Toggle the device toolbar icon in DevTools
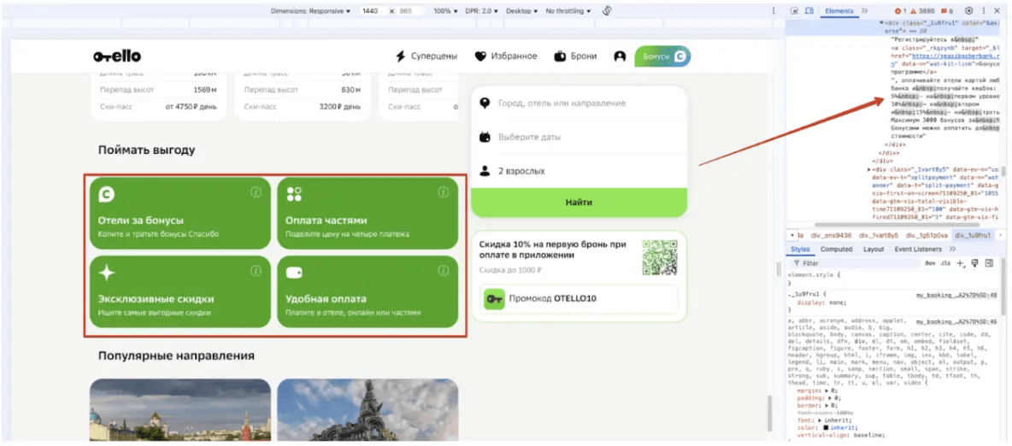This screenshot has width=1012, height=446. 809,11
